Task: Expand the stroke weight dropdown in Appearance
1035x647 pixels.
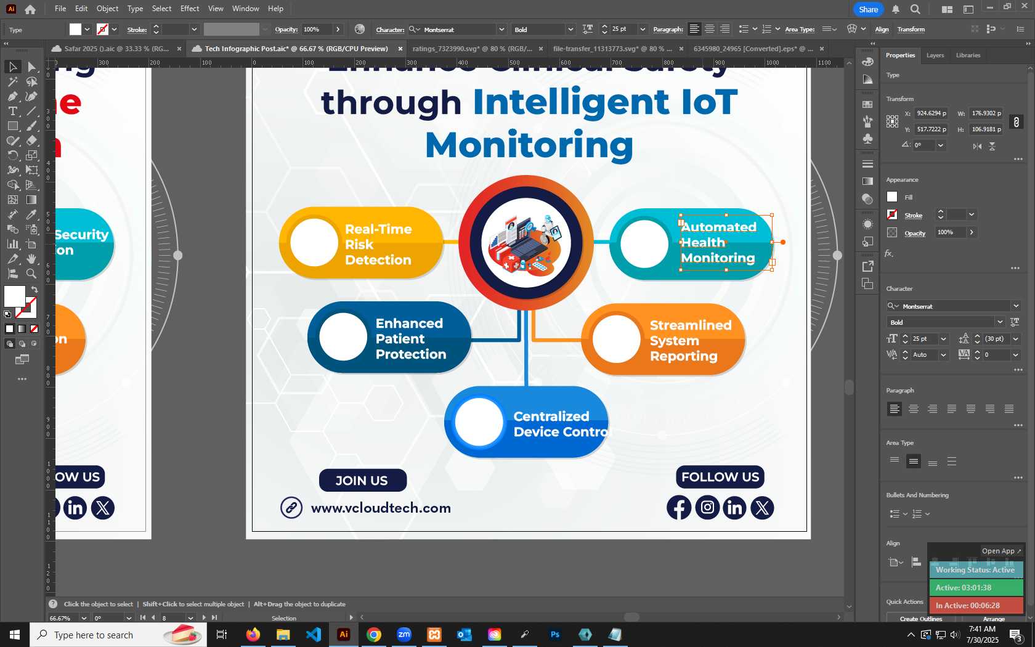Action: [972, 214]
